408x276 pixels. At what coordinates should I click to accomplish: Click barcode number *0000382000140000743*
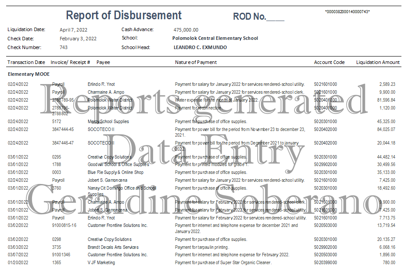point(347,12)
